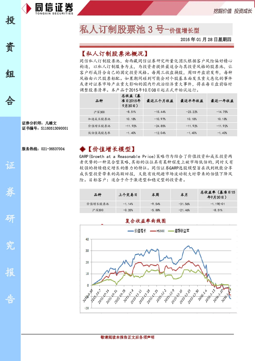Select analyst name 凡雄文
Image resolution: width=255 pixels, height=361 pixels.
(51, 123)
